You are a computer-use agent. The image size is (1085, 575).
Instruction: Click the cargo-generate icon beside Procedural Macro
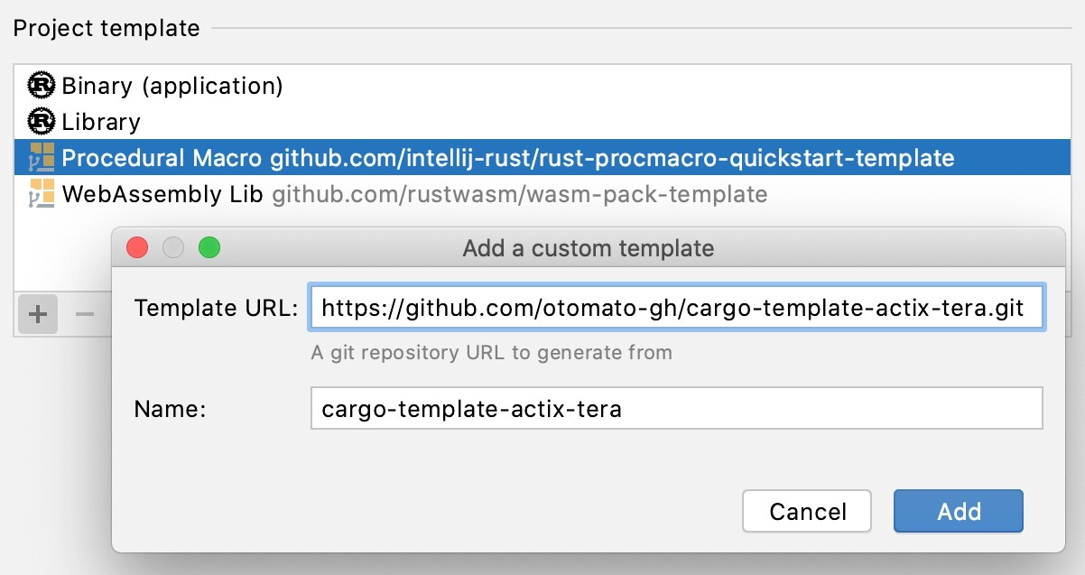41,158
